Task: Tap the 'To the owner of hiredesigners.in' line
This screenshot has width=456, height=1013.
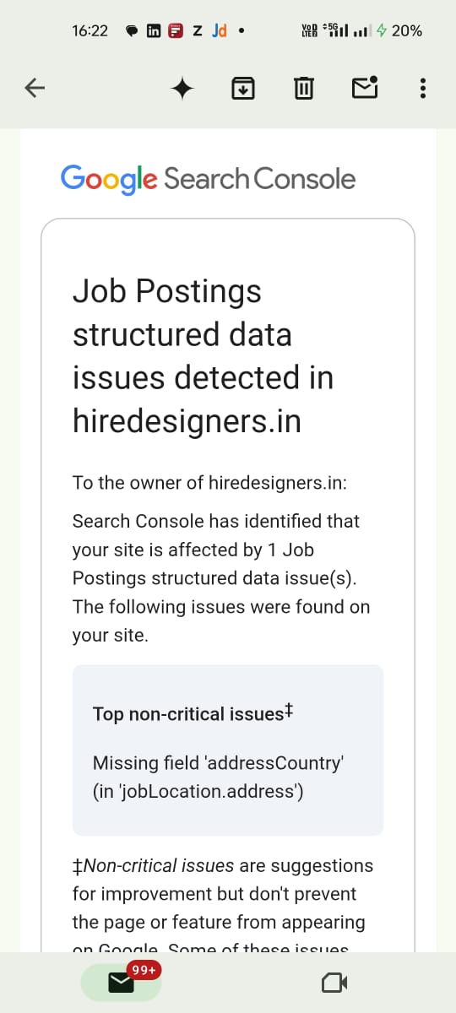Action: point(209,483)
